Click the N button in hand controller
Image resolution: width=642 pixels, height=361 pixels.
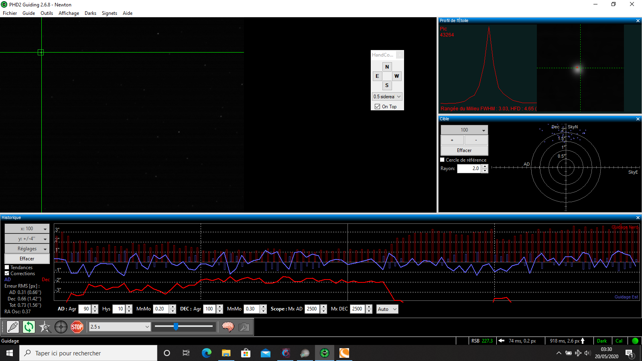pyautogui.click(x=387, y=67)
